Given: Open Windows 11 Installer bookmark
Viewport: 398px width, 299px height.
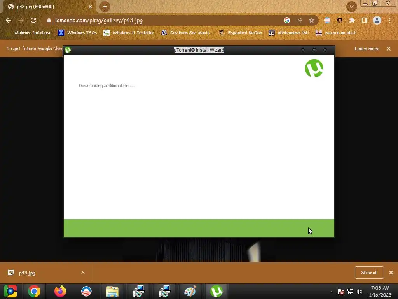Looking at the screenshot, I should [x=129, y=33].
